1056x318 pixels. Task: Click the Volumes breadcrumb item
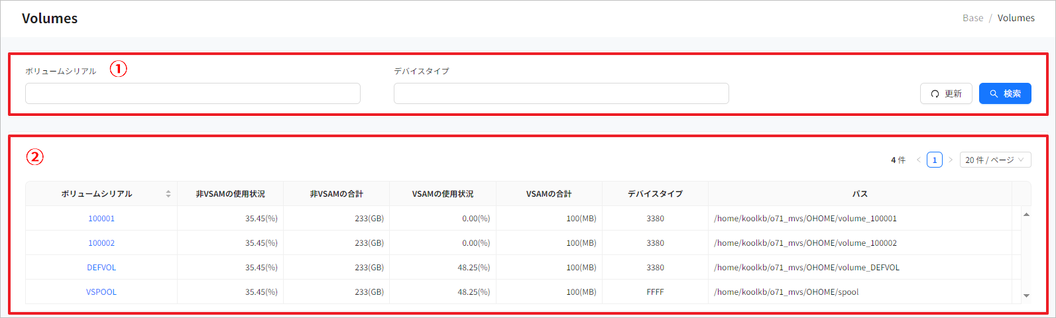point(1016,18)
